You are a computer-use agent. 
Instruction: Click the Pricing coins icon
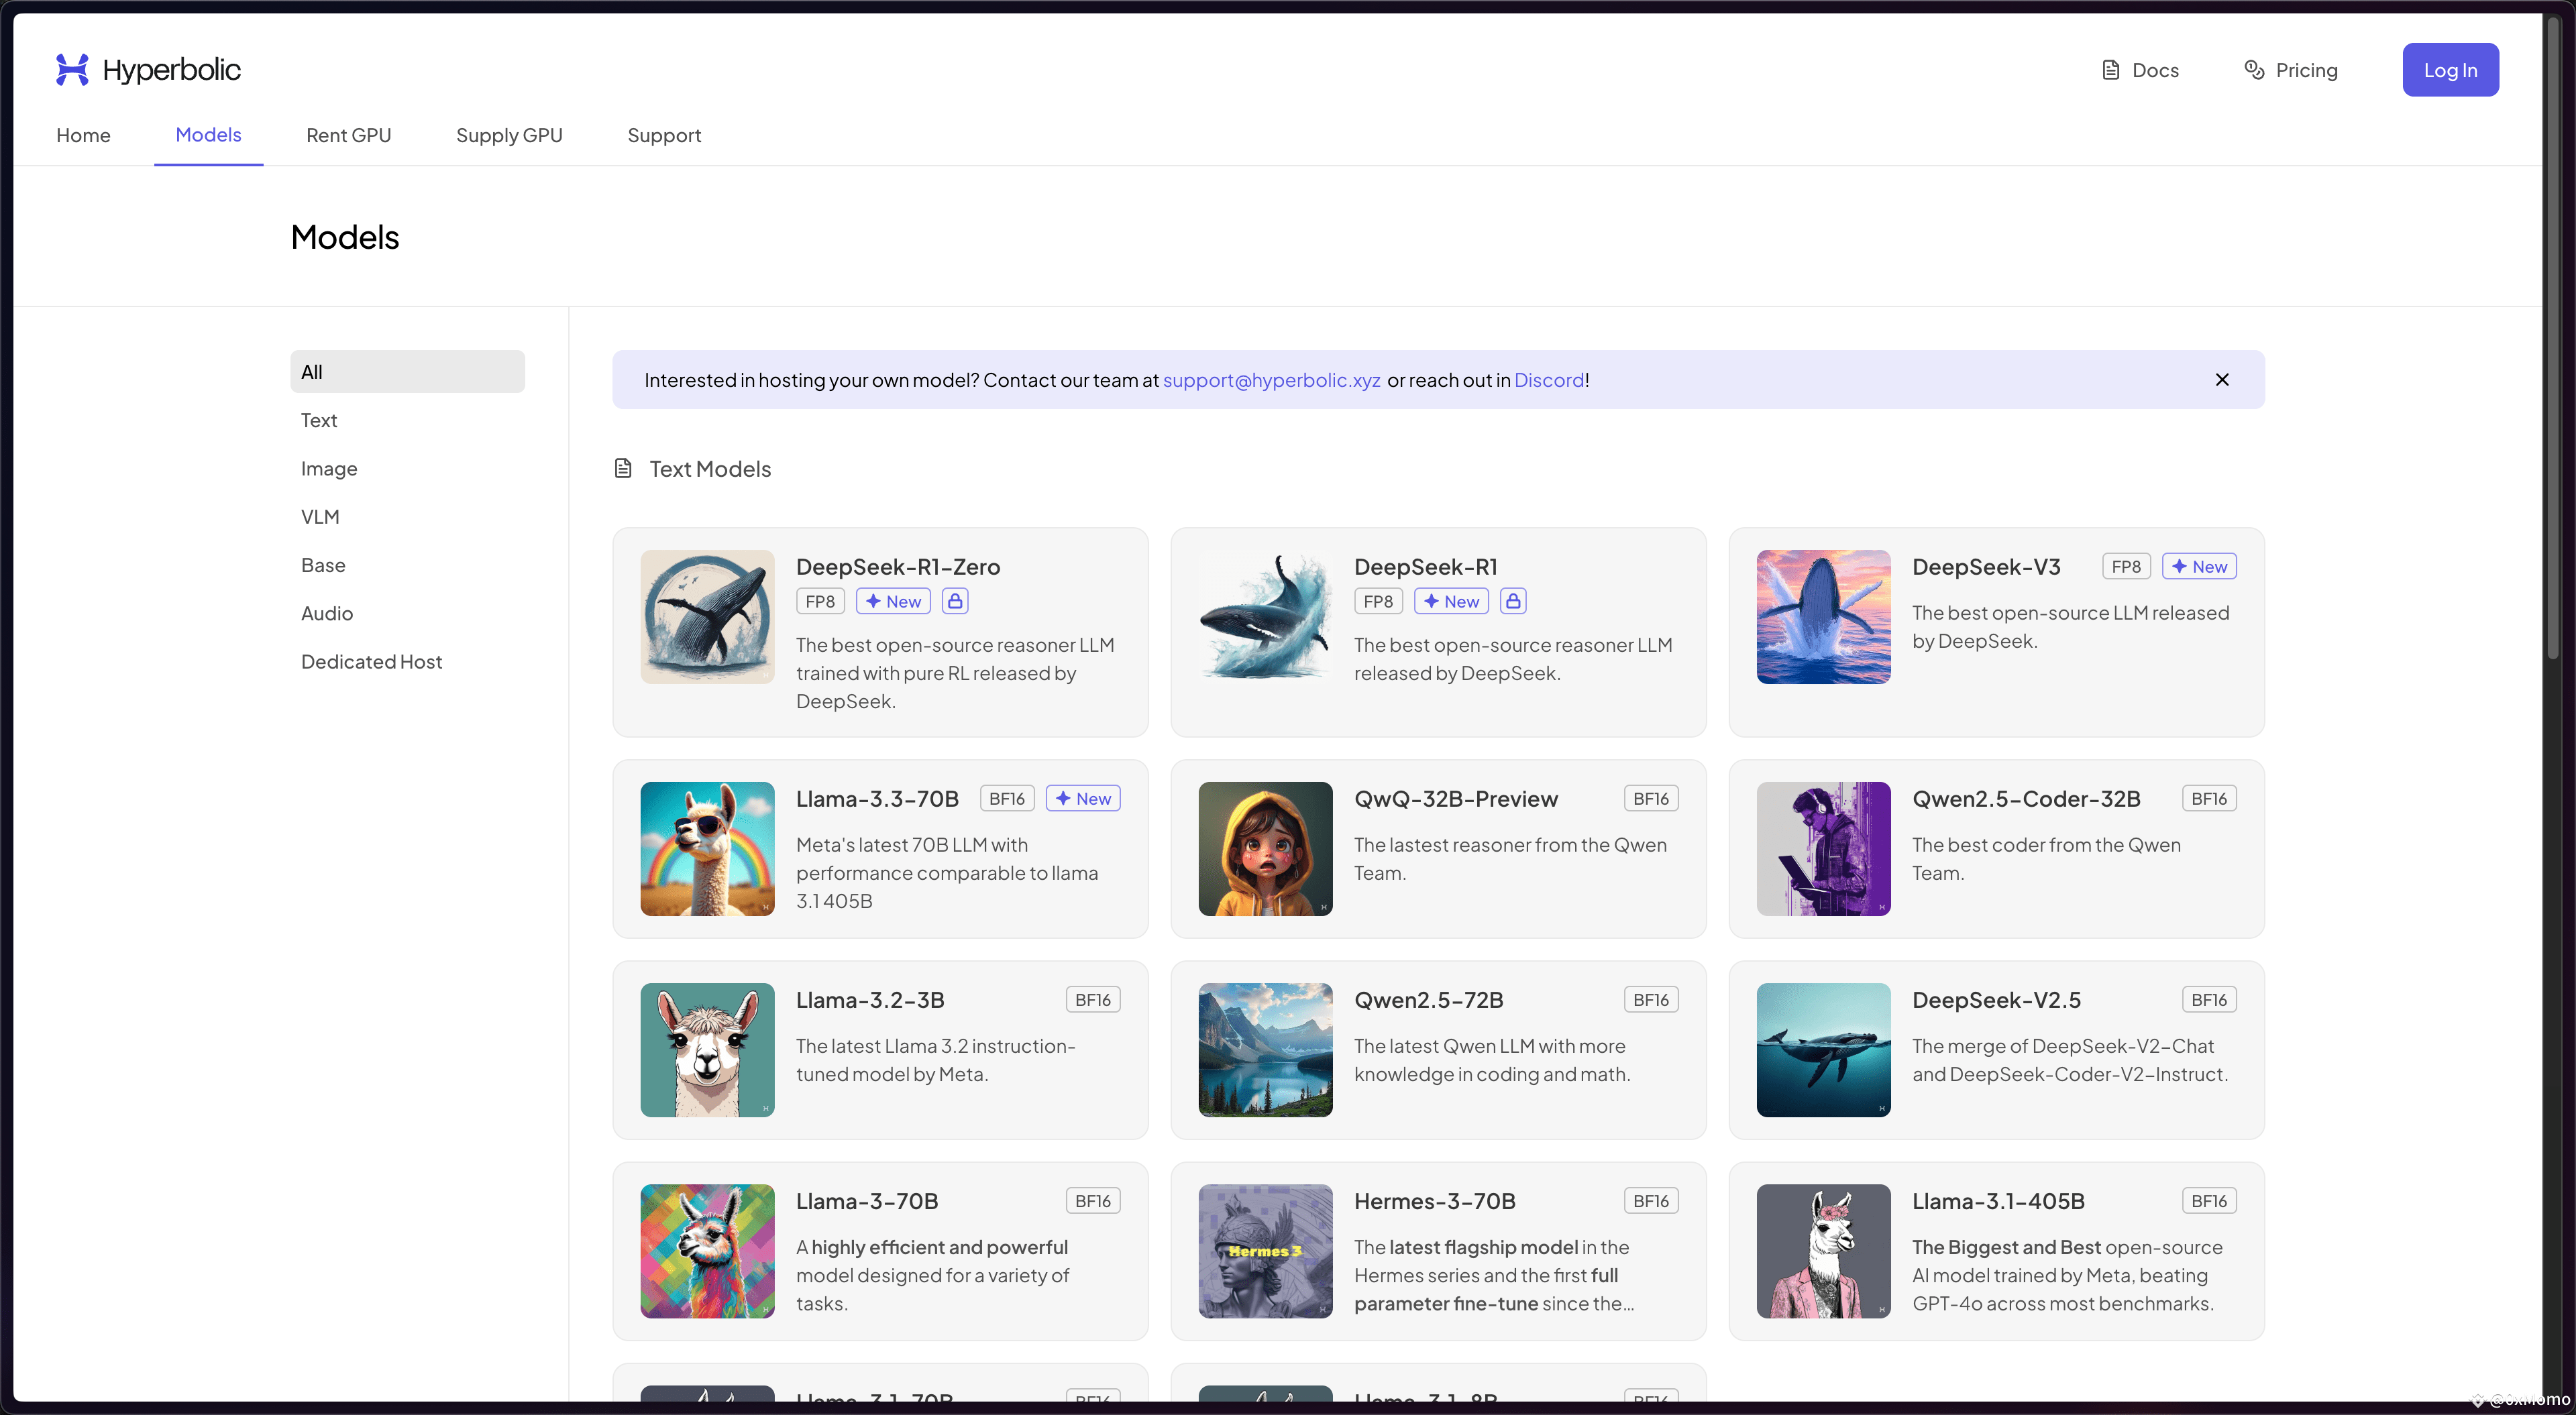[x=2254, y=70]
